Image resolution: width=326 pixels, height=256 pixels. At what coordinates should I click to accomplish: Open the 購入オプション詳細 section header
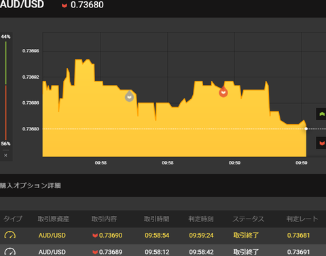[x=31, y=185]
